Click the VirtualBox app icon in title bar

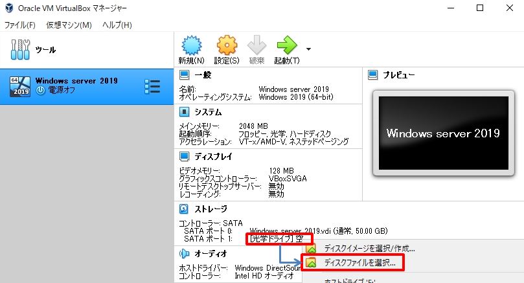(x=9, y=8)
